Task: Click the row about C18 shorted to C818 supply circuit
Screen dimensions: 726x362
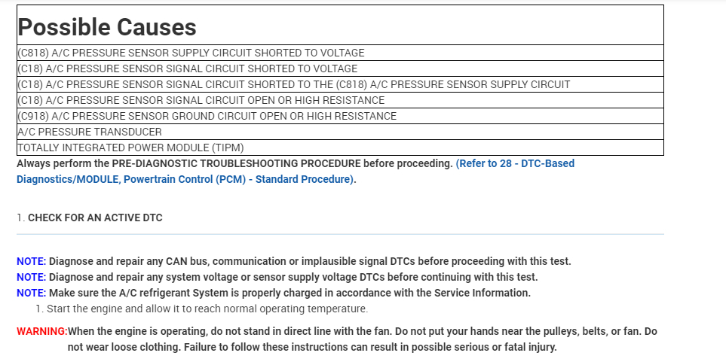Action: coord(293,84)
